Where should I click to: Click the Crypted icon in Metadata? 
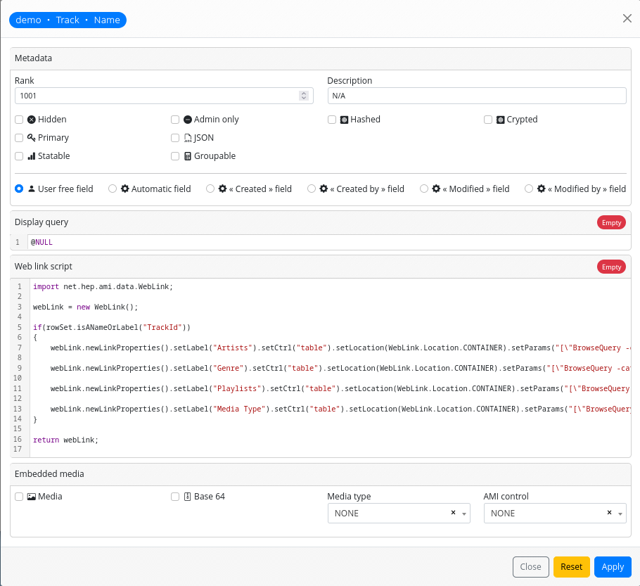click(x=501, y=120)
